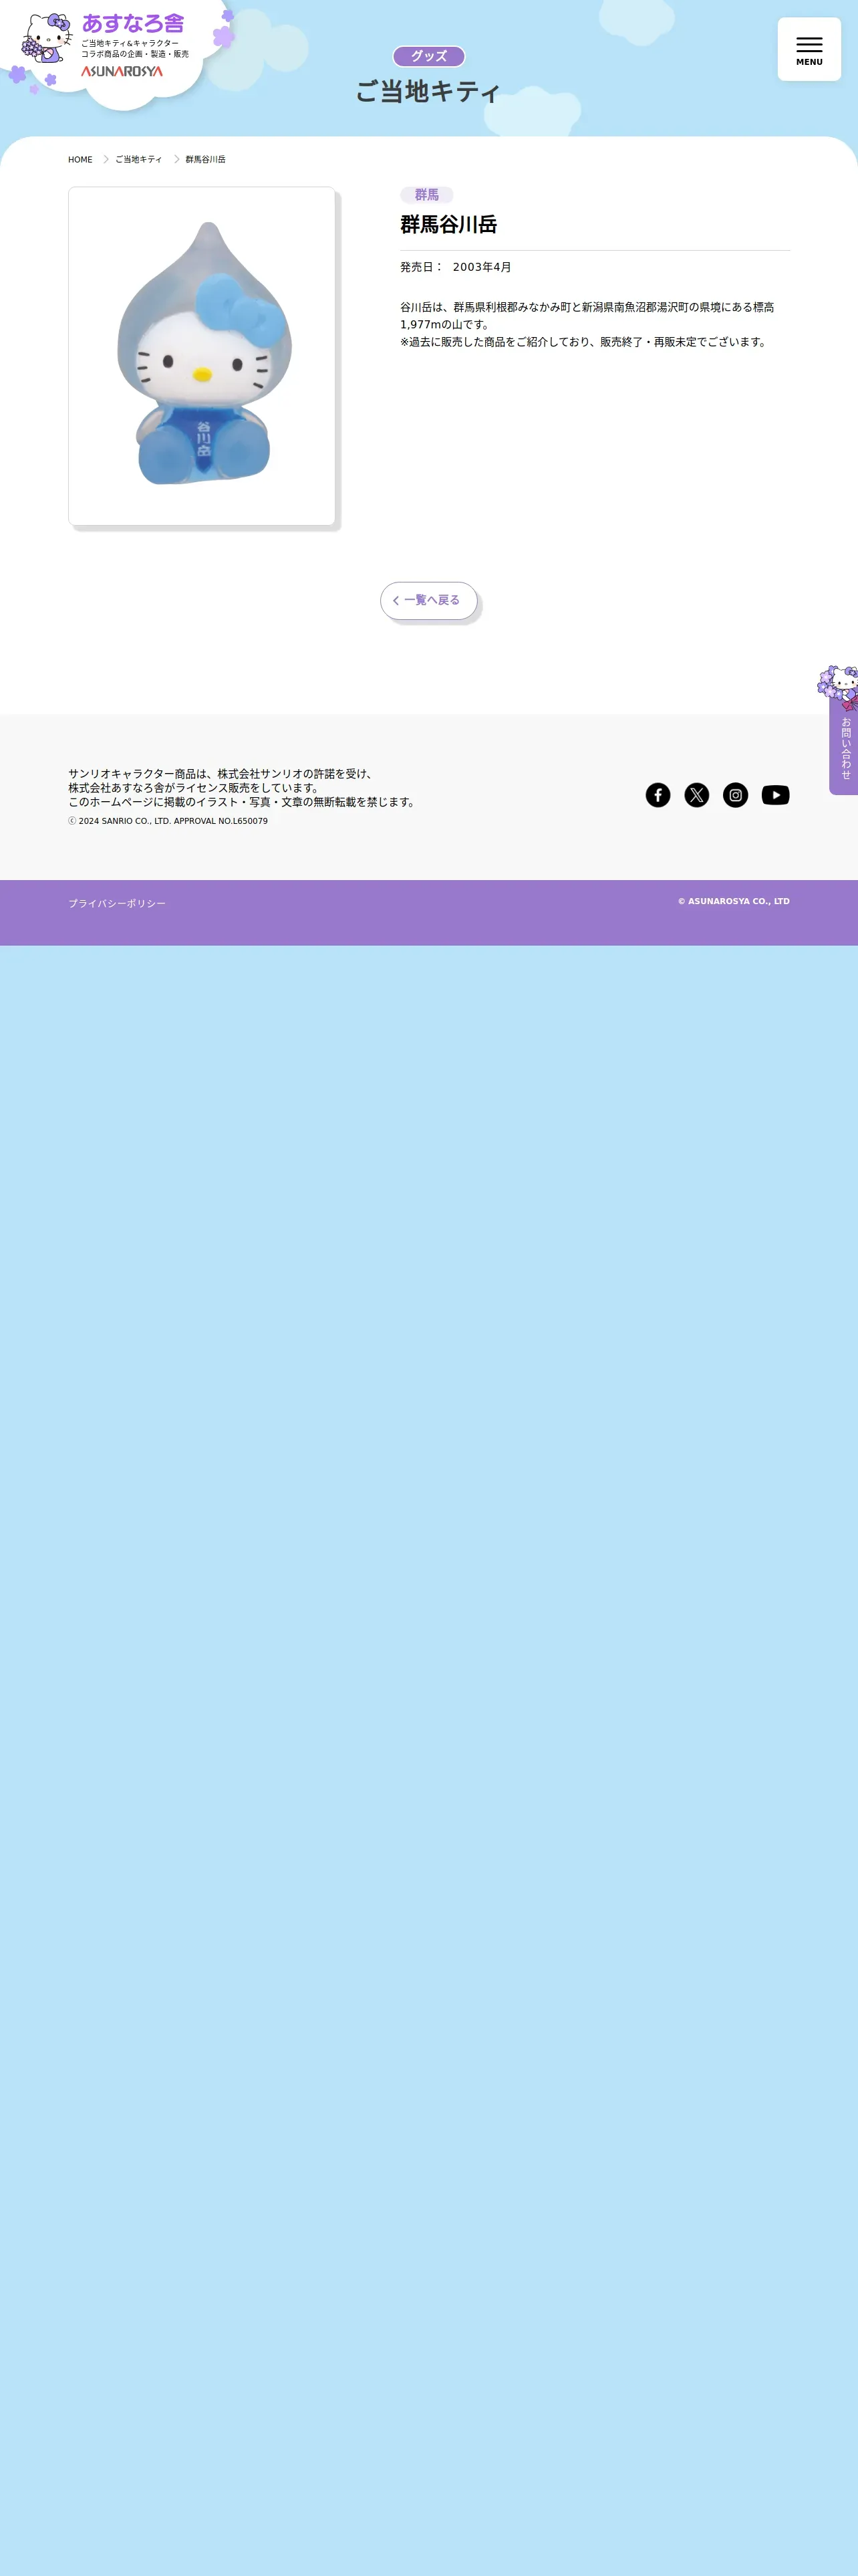Open プライバシーポリシー footer link
This screenshot has height=2576, width=858.
117,903
